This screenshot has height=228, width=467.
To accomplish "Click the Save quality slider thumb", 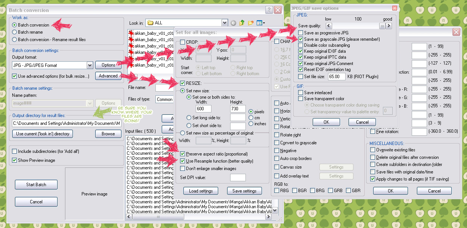I will click(382, 26).
